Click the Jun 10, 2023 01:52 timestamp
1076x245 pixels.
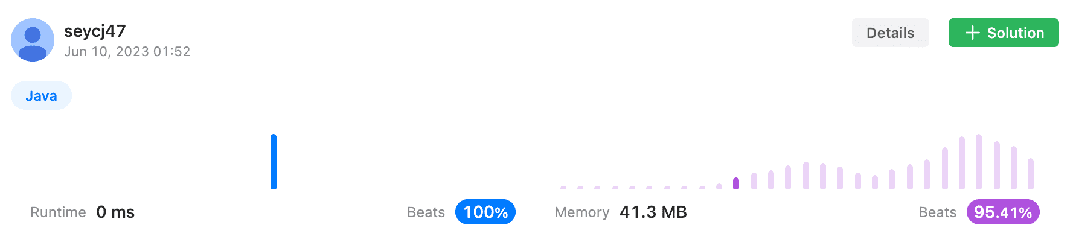[127, 52]
